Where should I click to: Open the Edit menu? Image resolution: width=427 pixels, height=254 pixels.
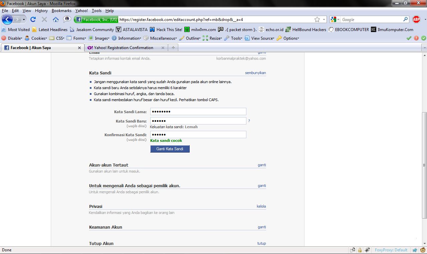click(15, 11)
